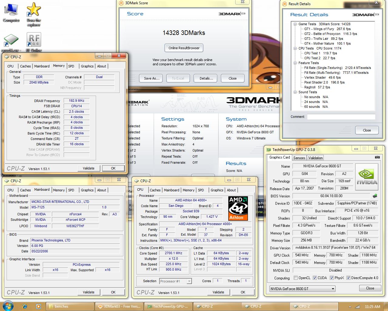Click Validate in the CPU-Z processor window
Image resolution: width=388 pixels, height=311 pixels.
(218, 292)
